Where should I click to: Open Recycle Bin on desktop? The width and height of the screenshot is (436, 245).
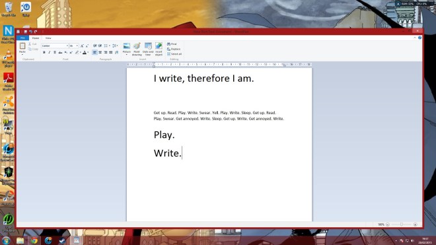9,9
